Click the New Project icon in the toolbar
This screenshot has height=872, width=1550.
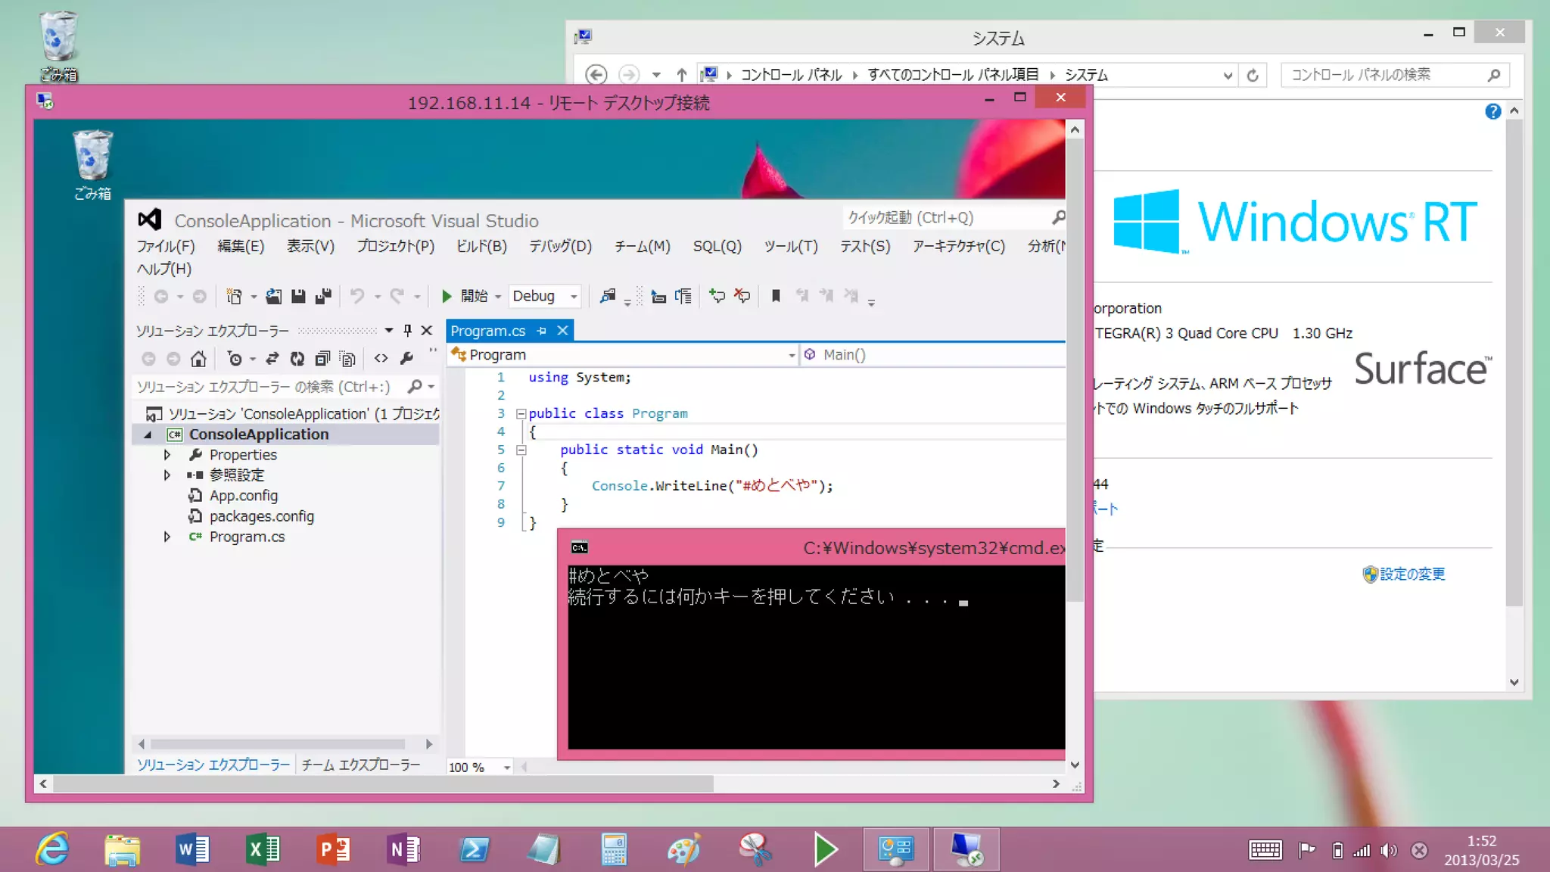(235, 296)
